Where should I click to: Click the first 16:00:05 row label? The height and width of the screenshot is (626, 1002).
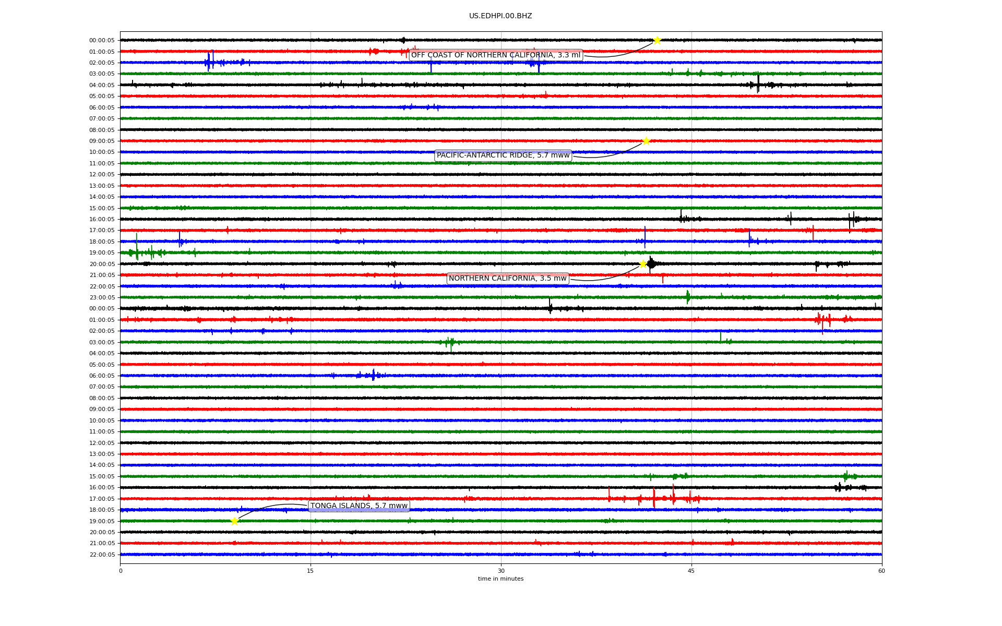(x=102, y=220)
